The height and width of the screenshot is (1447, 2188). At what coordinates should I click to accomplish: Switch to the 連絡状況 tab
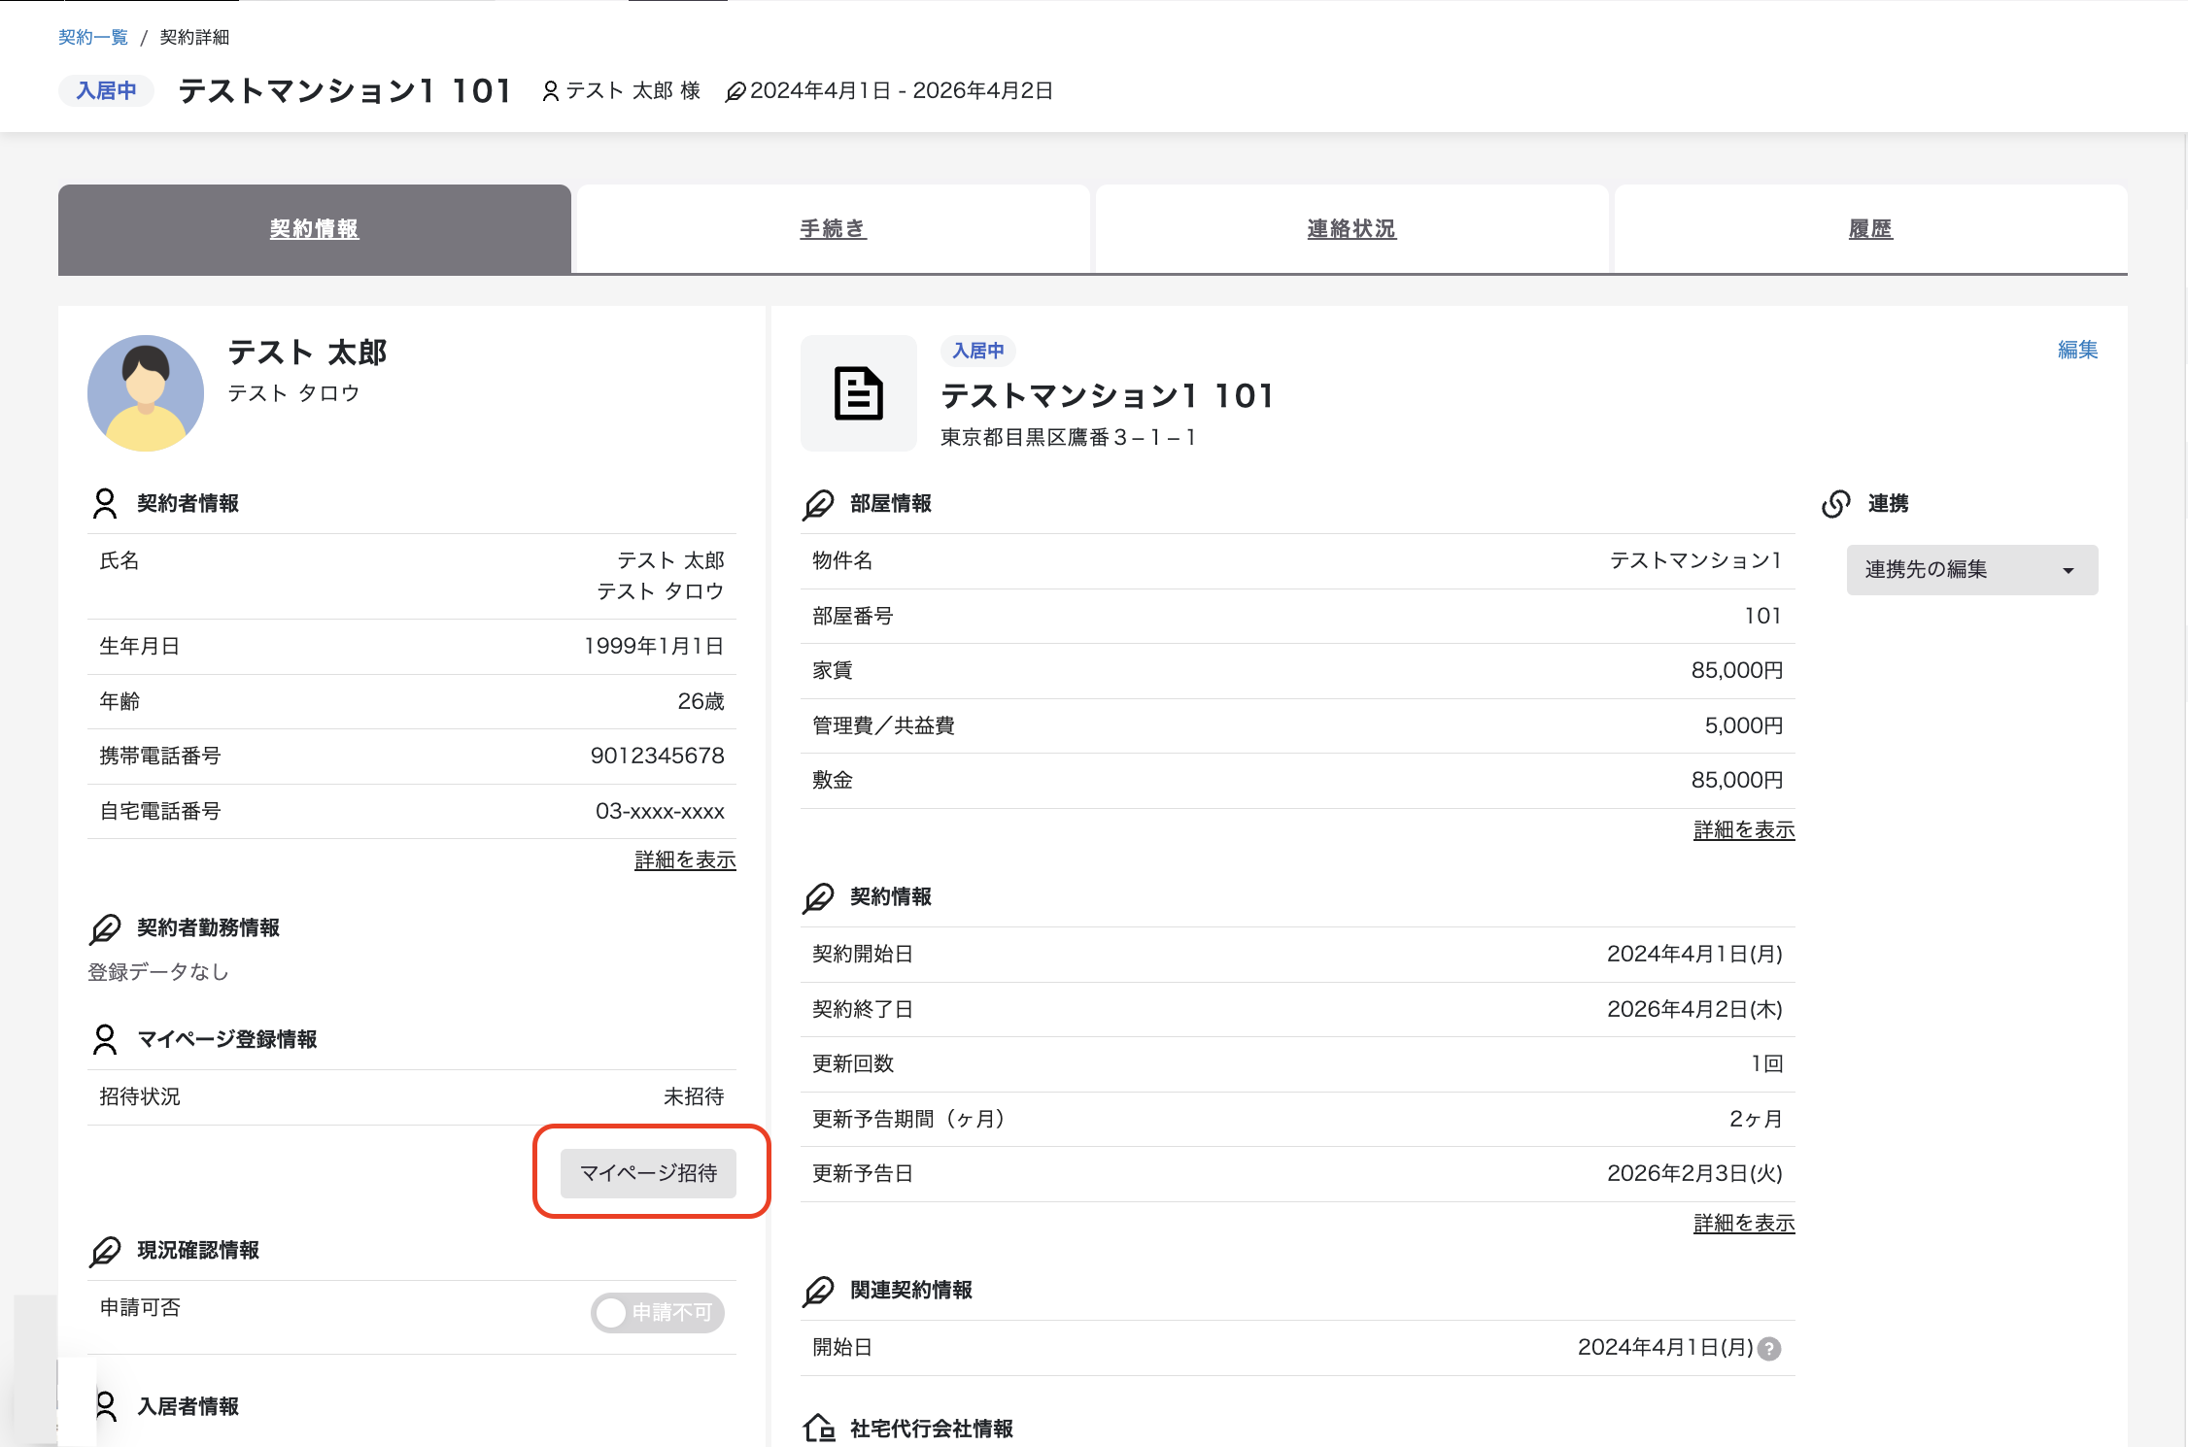pyautogui.click(x=1352, y=229)
